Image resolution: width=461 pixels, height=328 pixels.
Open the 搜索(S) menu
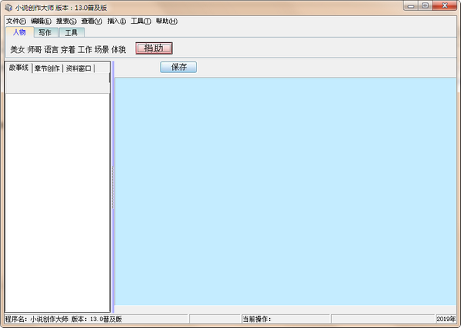pyautogui.click(x=66, y=22)
